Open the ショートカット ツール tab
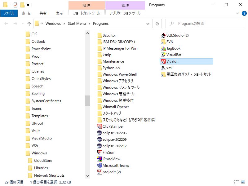 tap(86, 13)
